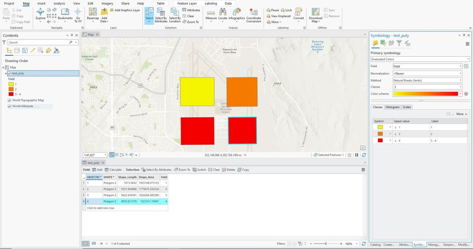Viewport: 473px width, 249px height.
Task: Click View Unplaced labels button
Action: pyautogui.click(x=278, y=16)
